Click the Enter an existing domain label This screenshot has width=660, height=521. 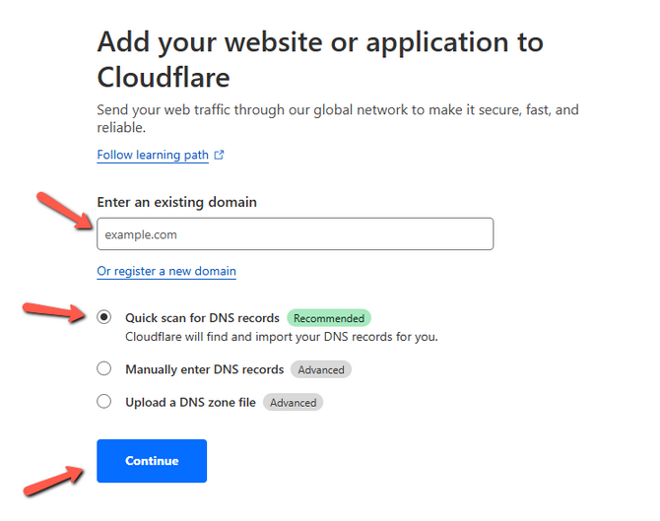176,202
